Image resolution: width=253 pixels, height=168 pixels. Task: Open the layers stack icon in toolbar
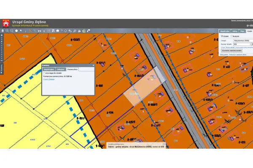[3, 31]
